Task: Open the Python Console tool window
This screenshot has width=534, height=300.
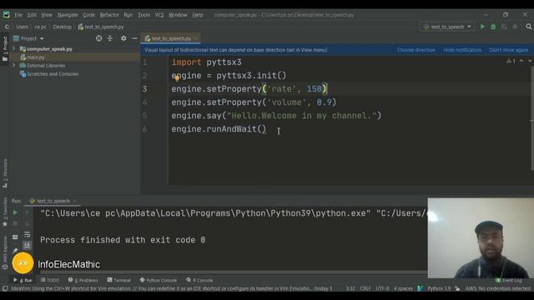Action: point(158,280)
